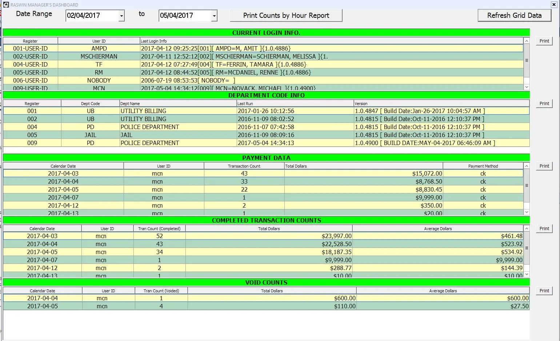Click Payment Method column header
This screenshot has height=341, width=560.
click(x=483, y=166)
